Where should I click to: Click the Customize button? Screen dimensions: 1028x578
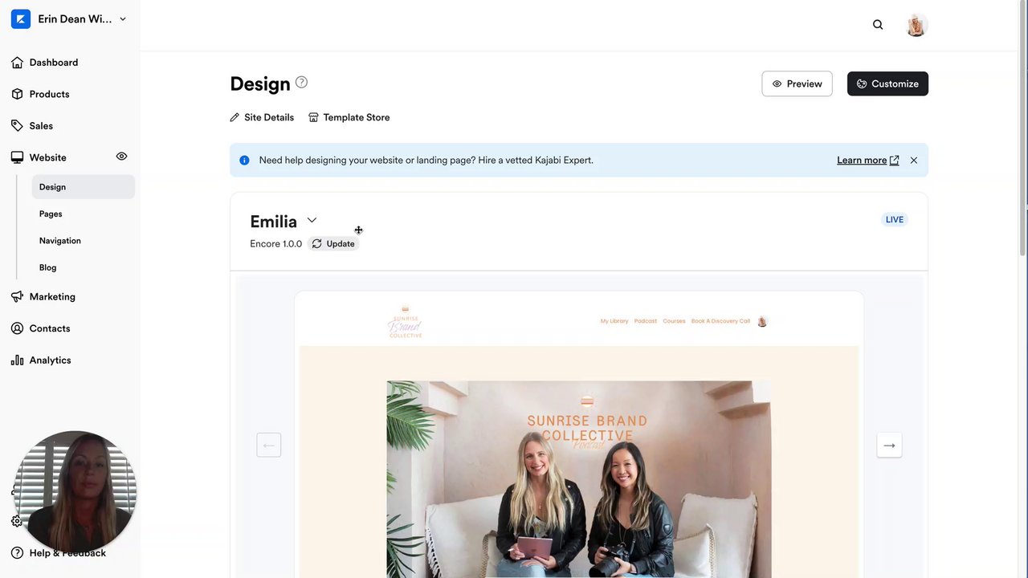point(887,83)
